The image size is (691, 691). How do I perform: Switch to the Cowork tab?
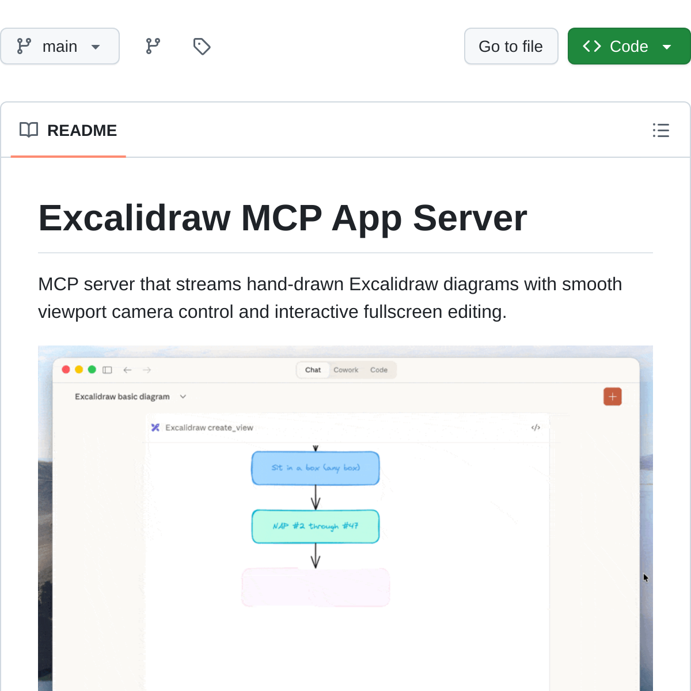point(346,370)
